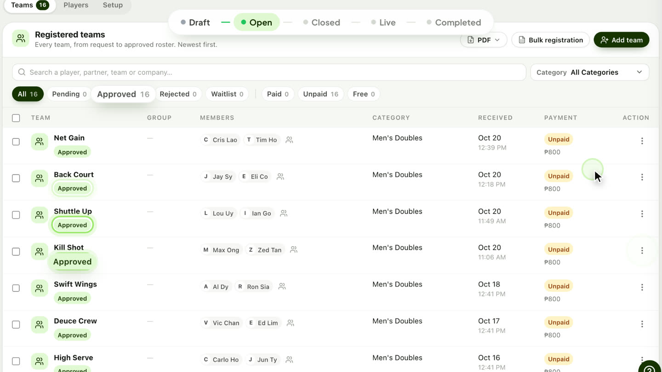Check the Swift Wings row checkbox
The width and height of the screenshot is (662, 372).
[16, 288]
